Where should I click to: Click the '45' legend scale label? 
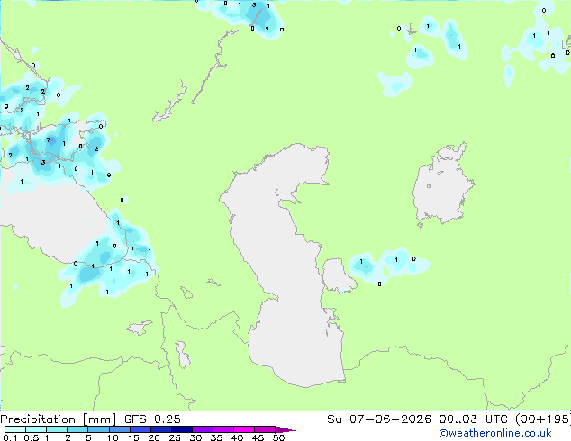(258, 437)
